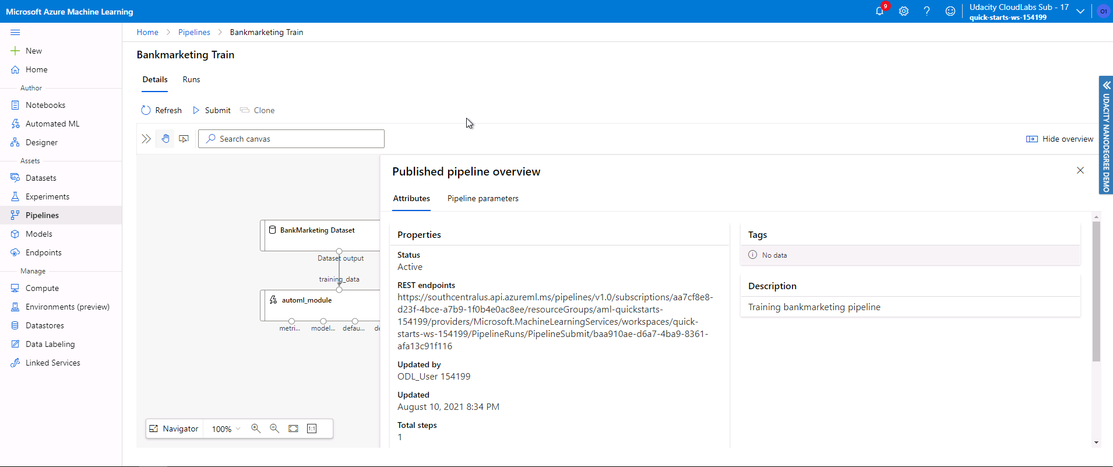This screenshot has width=1113, height=467.
Task: Close the published pipeline overview panel
Action: click(x=1080, y=170)
